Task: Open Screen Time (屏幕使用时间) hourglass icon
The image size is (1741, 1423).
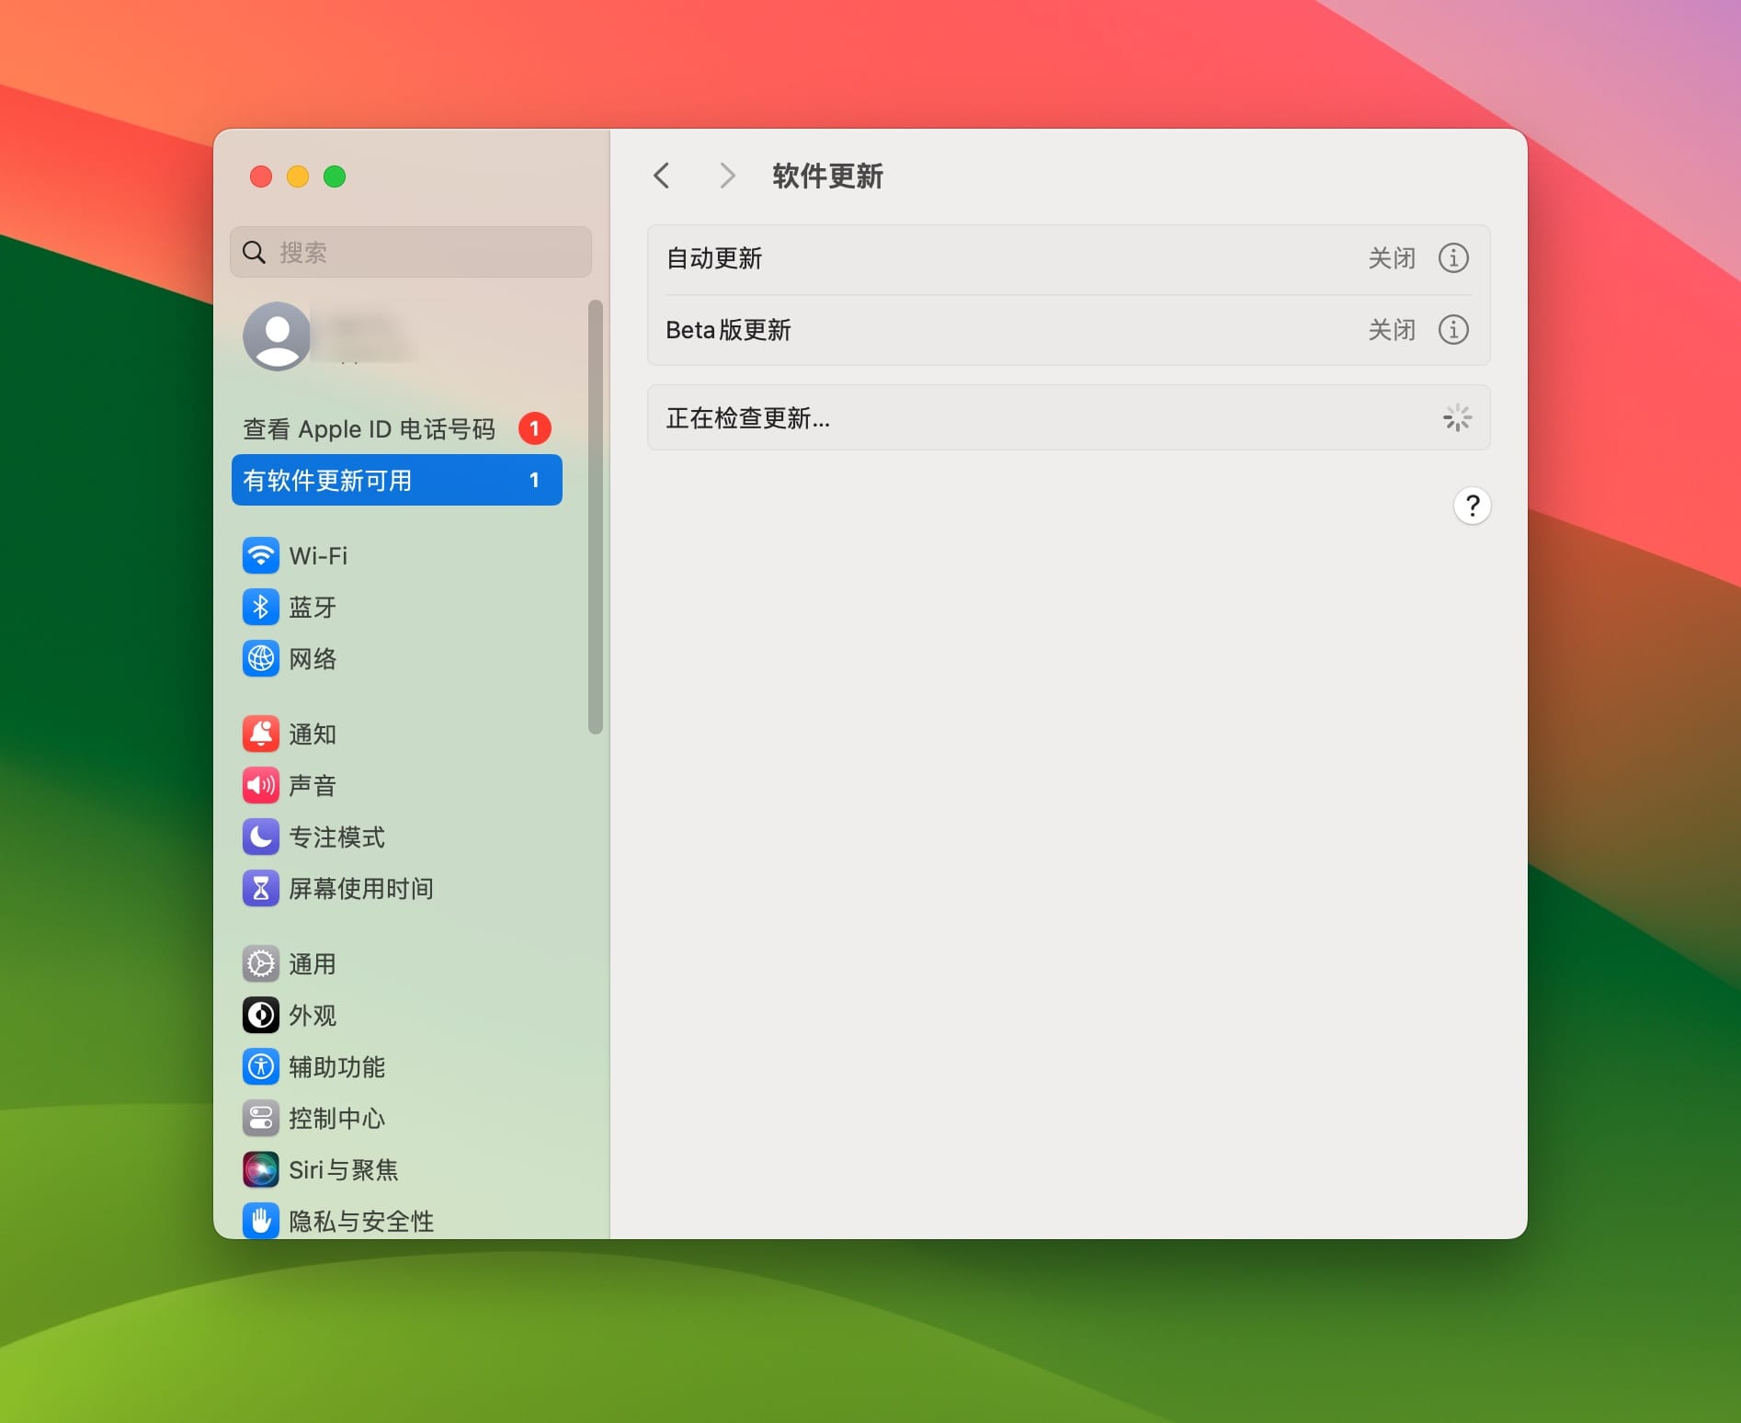Action: click(261, 888)
